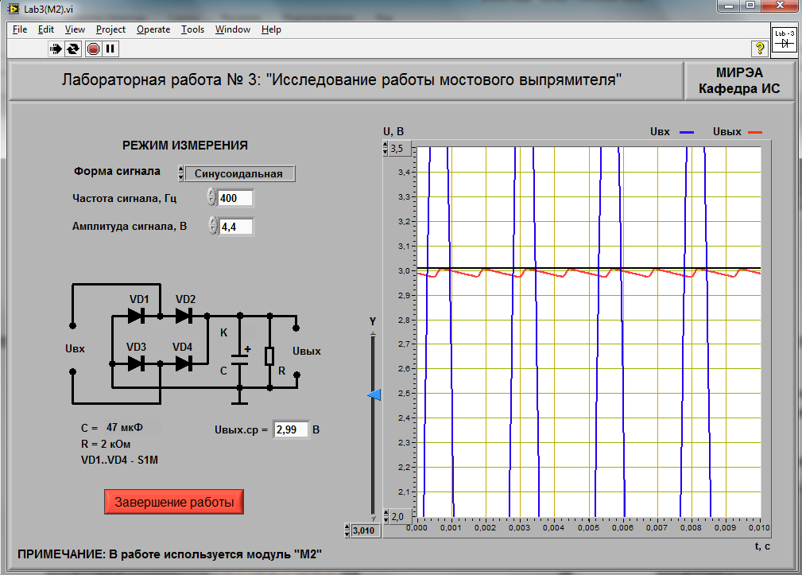The width and height of the screenshot is (802, 575).
Task: Open the Project menu
Action: pyautogui.click(x=110, y=29)
